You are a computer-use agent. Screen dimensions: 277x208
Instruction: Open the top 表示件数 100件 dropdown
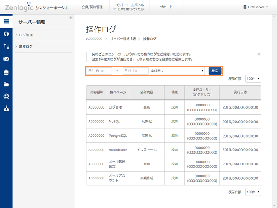pyautogui.click(x=253, y=79)
